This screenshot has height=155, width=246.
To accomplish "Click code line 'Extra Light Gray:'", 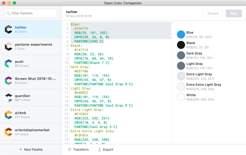I will click(87, 110).
